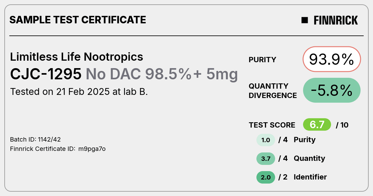This screenshot has width=373, height=196.
Task: Click the tested on 21 Feb 2025 line
Action: point(79,92)
